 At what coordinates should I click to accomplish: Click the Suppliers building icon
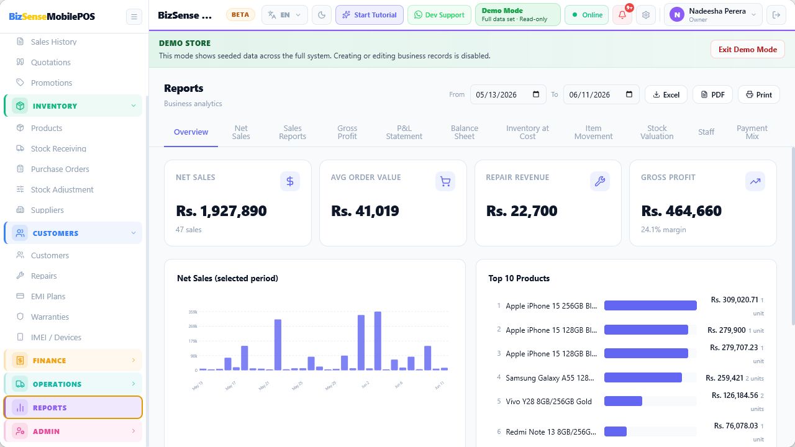(20, 210)
